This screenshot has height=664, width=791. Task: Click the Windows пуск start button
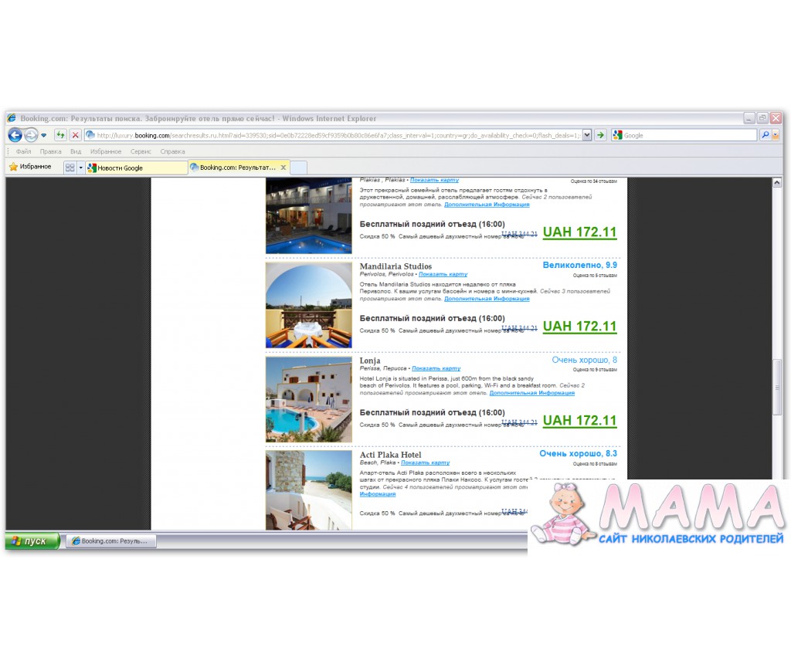coord(32,541)
